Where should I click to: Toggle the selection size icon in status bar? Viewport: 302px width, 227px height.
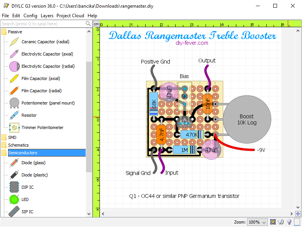pos(273,222)
